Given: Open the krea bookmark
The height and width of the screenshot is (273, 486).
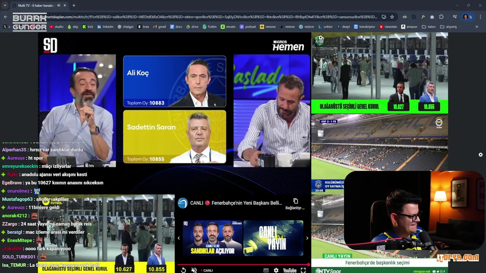Looking at the screenshot, I should pos(143,27).
